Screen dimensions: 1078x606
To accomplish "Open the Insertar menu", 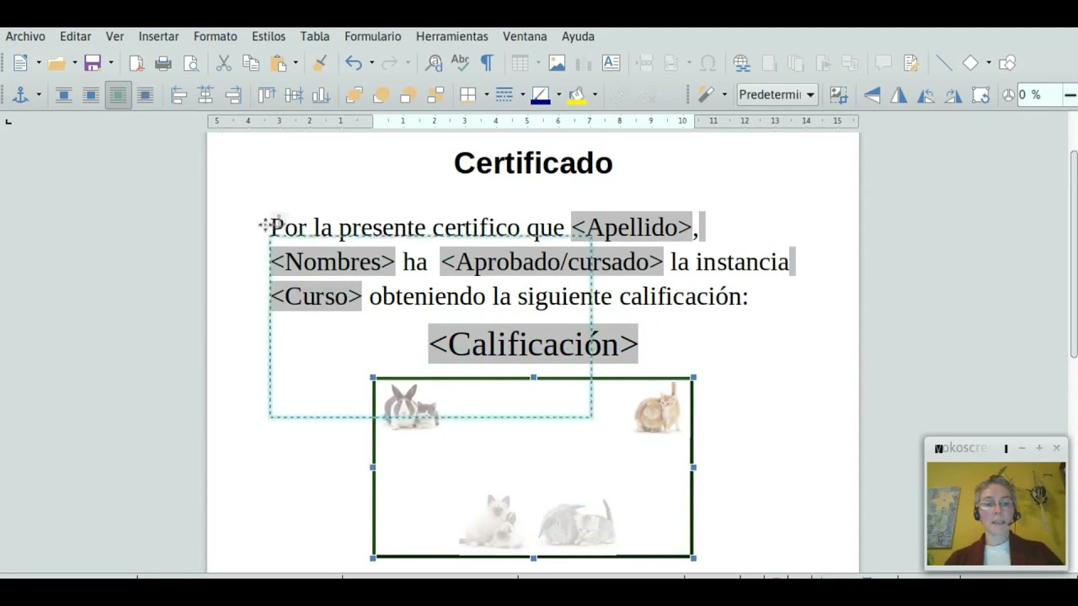I will coord(158,36).
